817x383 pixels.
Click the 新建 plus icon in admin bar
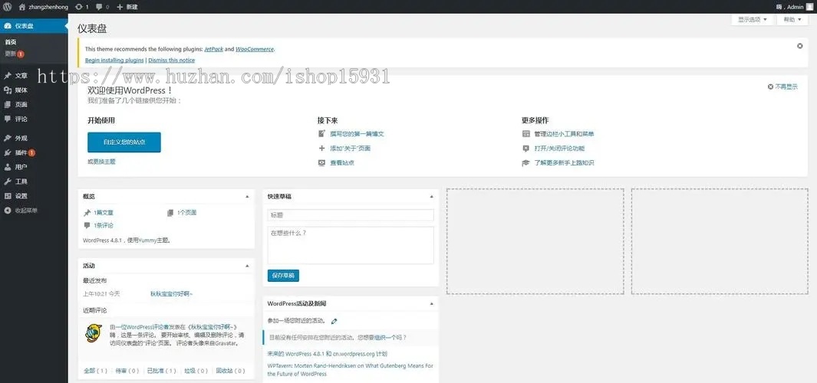[120, 7]
